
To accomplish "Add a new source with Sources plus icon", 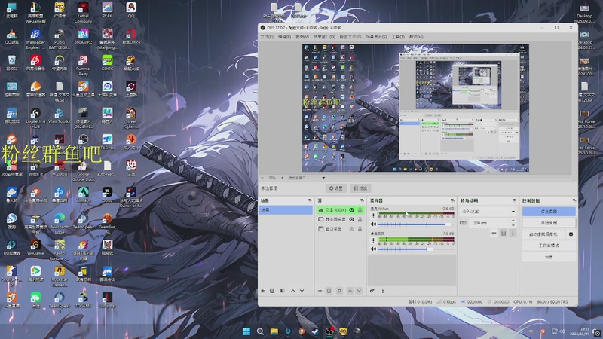I will (x=320, y=291).
